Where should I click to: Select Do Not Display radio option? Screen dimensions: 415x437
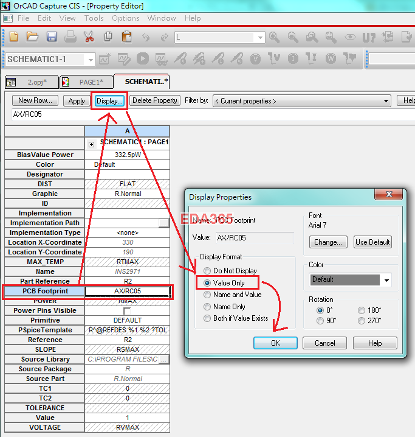click(207, 271)
